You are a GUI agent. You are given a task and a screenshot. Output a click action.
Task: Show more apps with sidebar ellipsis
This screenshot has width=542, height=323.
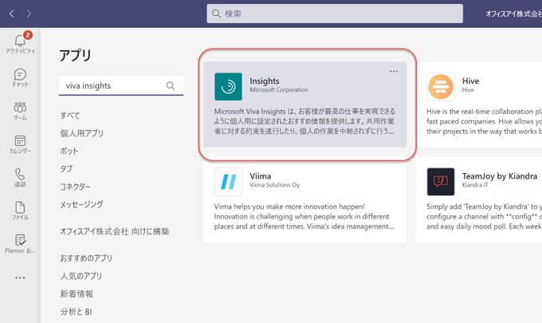pos(20,278)
